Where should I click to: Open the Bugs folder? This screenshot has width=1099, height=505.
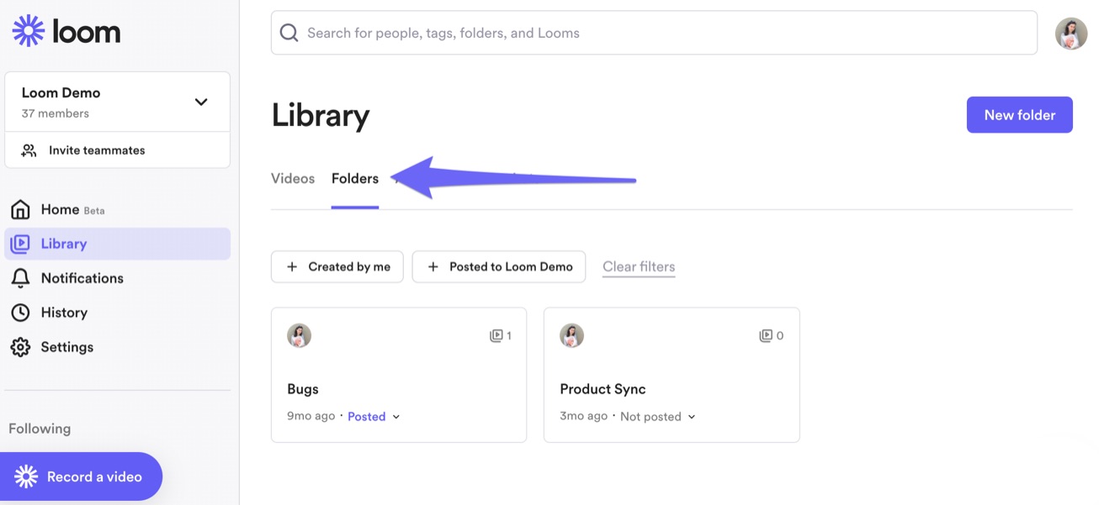[x=399, y=375]
